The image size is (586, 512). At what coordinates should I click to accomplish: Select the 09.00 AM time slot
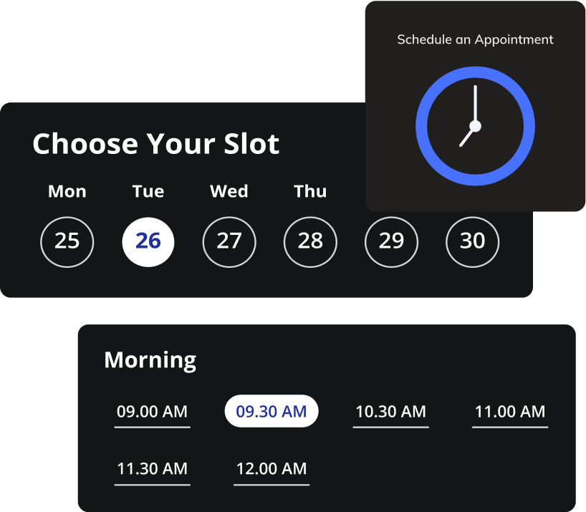[x=152, y=412]
